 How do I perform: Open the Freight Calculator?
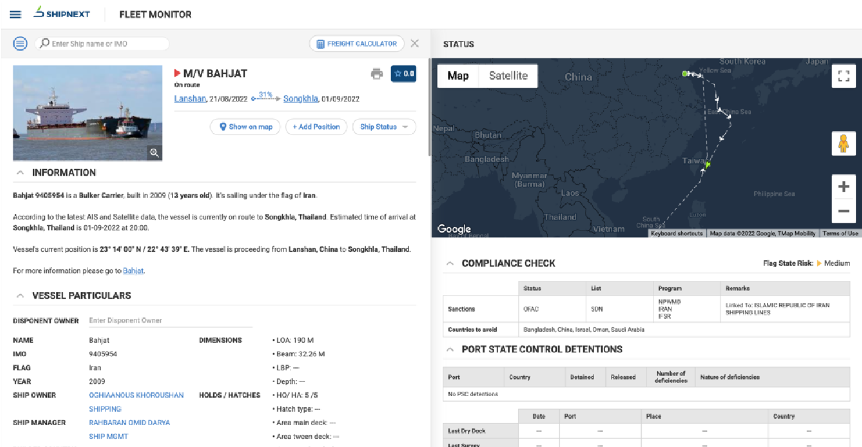(x=357, y=44)
